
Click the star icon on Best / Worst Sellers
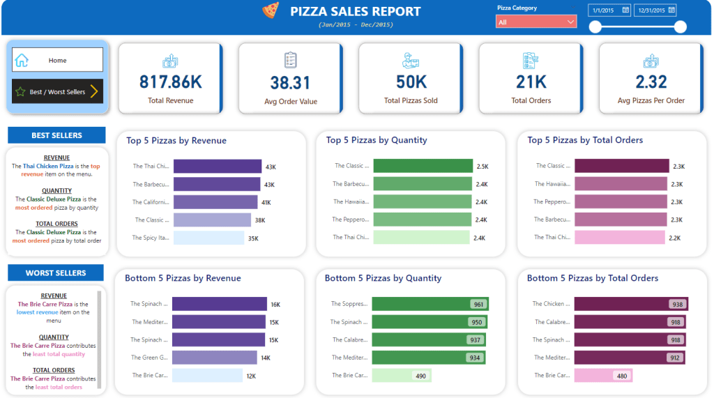point(20,91)
